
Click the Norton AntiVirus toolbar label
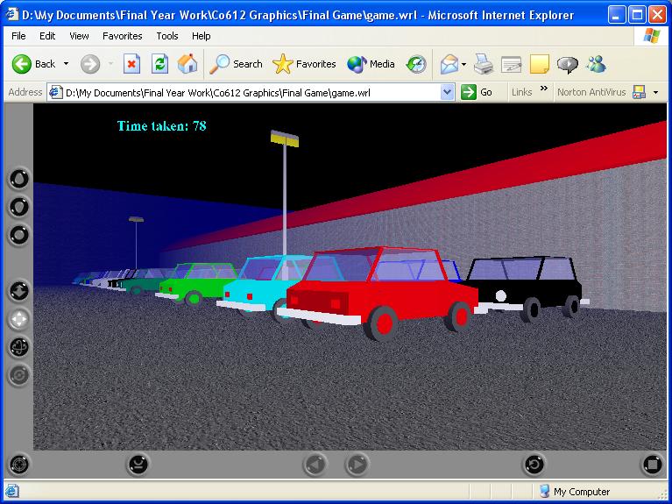[591, 92]
